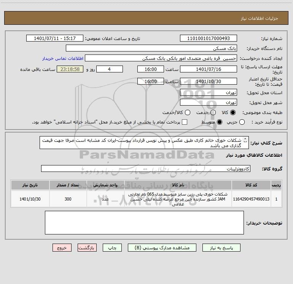Open اطلاعات تماس خریدار link

pyautogui.click(x=63, y=58)
